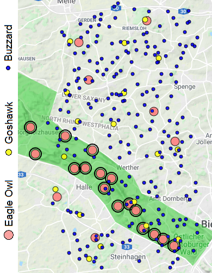This screenshot has width=212, height=273.
Task: Click the Eagle Owl legend text
Action: 9,203
